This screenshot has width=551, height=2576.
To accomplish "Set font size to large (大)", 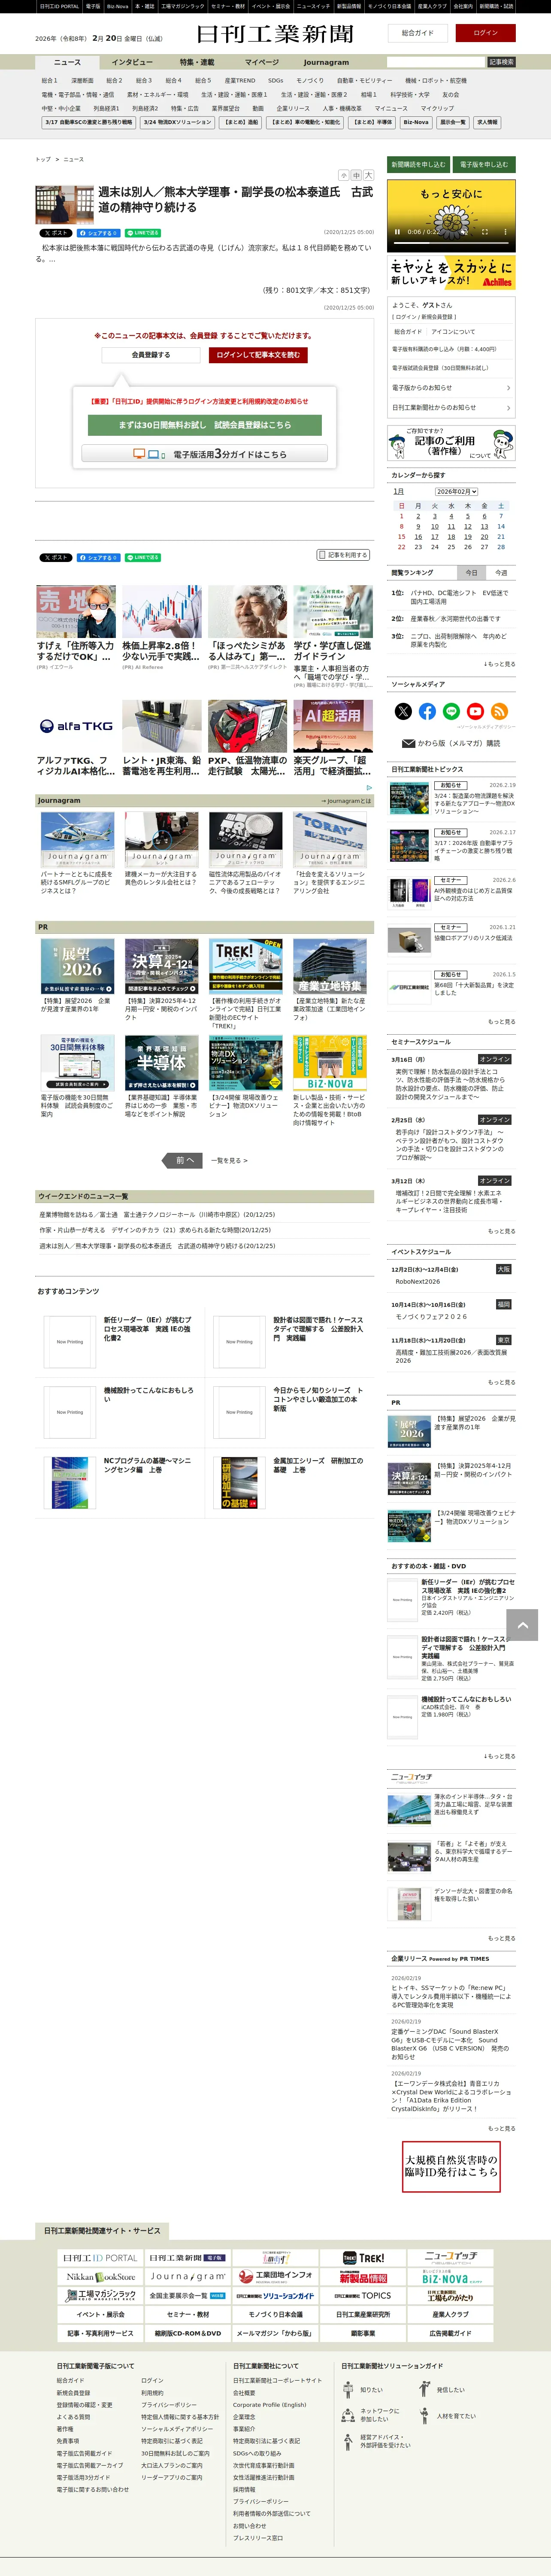I will 368,175.
